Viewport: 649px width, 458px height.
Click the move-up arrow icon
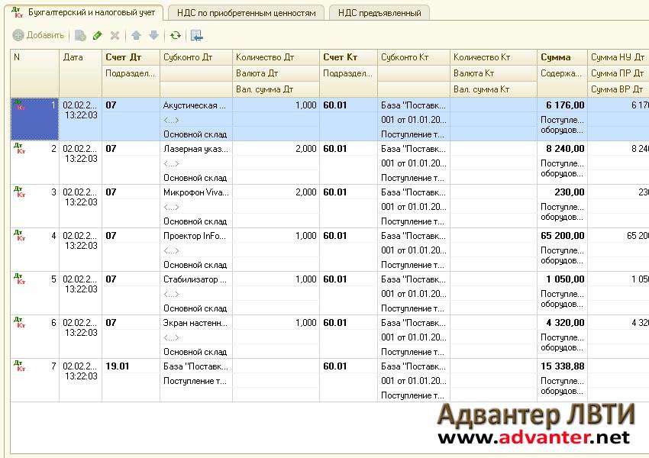point(136,36)
